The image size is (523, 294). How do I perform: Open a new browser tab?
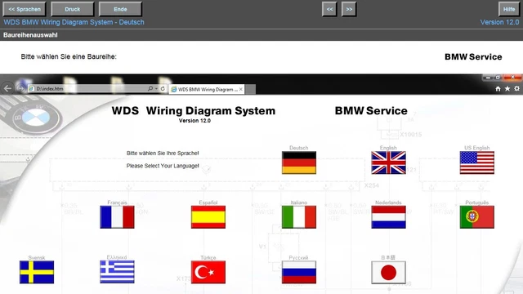(x=251, y=89)
